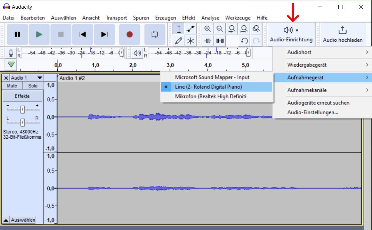Click the red Record button
This screenshot has height=230, width=372.
point(129,34)
